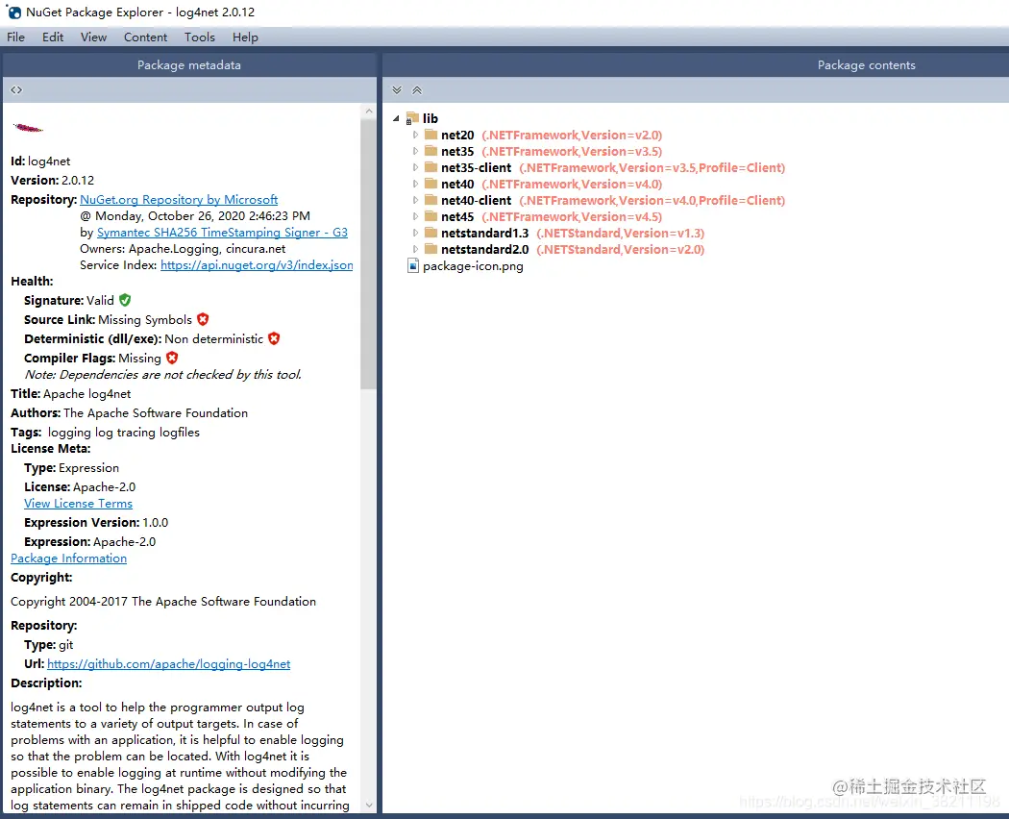1009x819 pixels.
Task: Expand the net45 folder node
Action: (415, 217)
